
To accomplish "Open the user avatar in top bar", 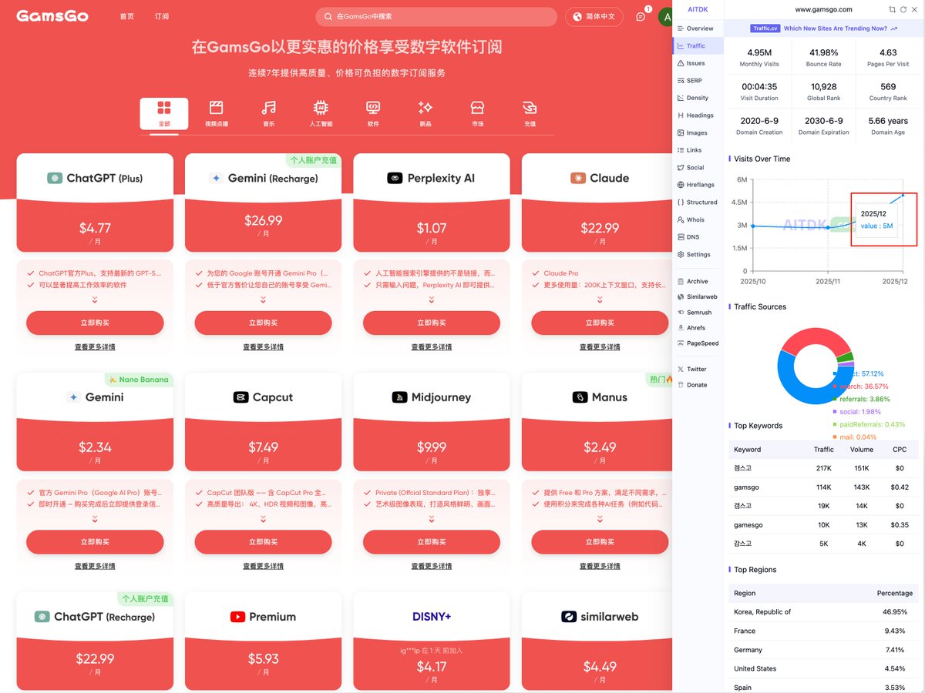I will pyautogui.click(x=665, y=16).
